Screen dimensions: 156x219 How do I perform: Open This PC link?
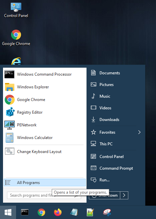pos(106,144)
